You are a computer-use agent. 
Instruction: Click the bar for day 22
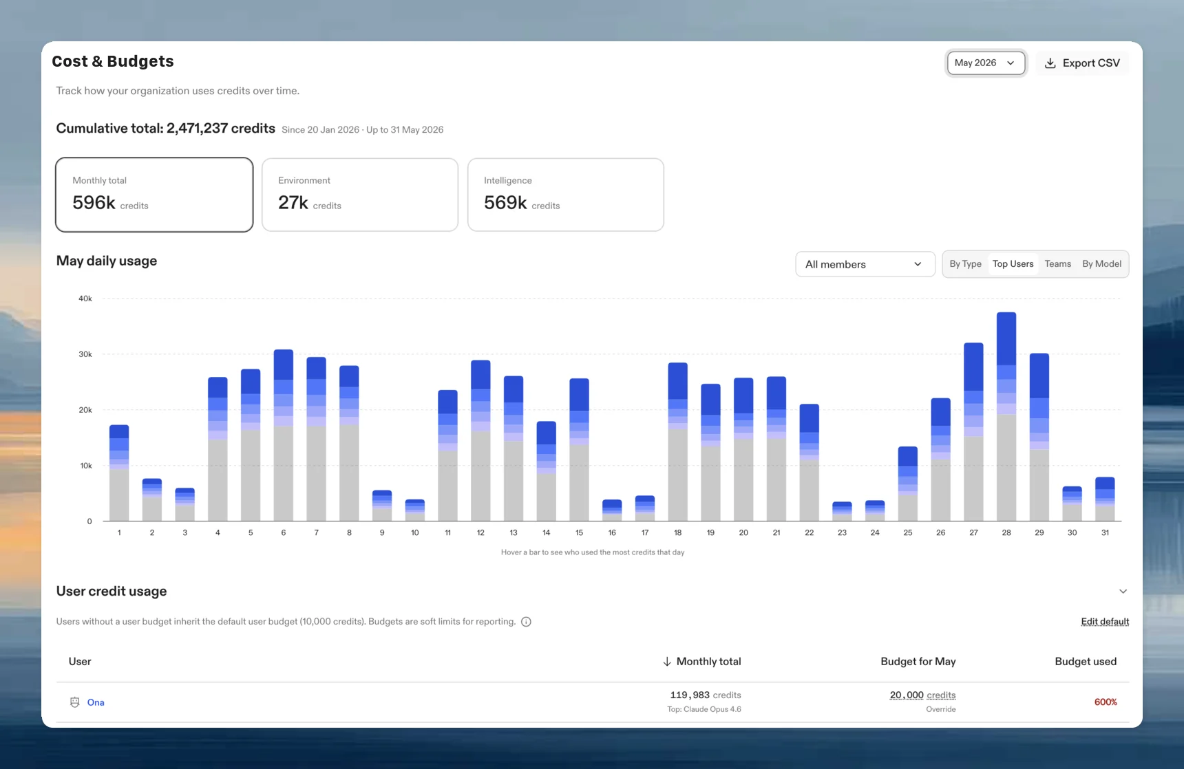[x=809, y=462]
